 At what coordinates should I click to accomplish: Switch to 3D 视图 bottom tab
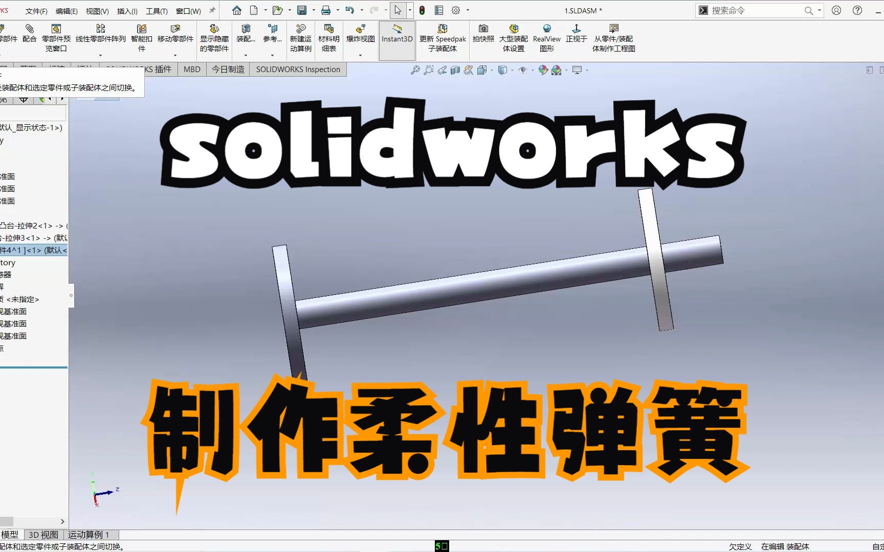[x=43, y=535]
